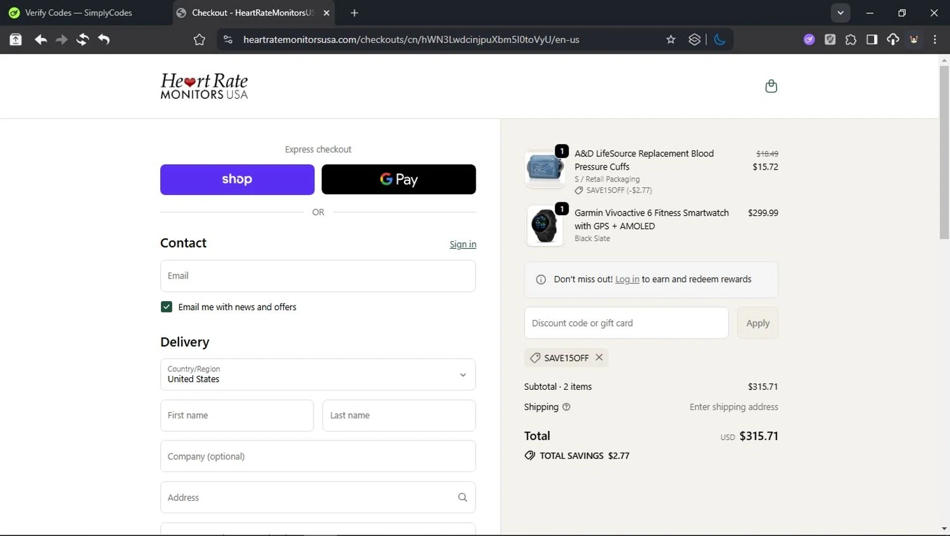Uncheck Email me with news and offers
The height and width of the screenshot is (536, 950).
click(167, 307)
